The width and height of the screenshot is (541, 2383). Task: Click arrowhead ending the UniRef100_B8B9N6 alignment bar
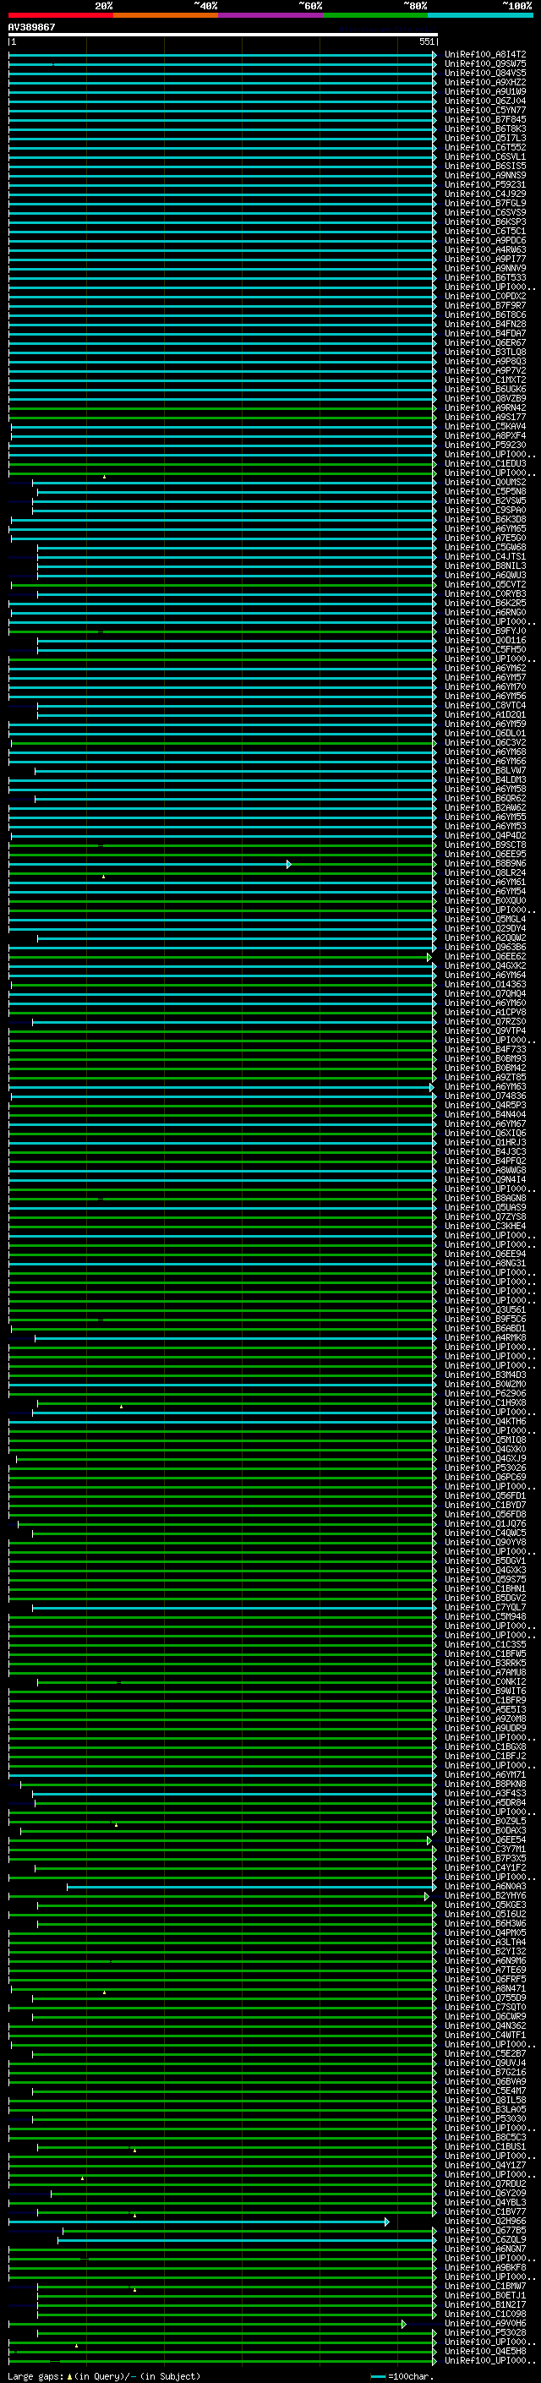(x=288, y=864)
